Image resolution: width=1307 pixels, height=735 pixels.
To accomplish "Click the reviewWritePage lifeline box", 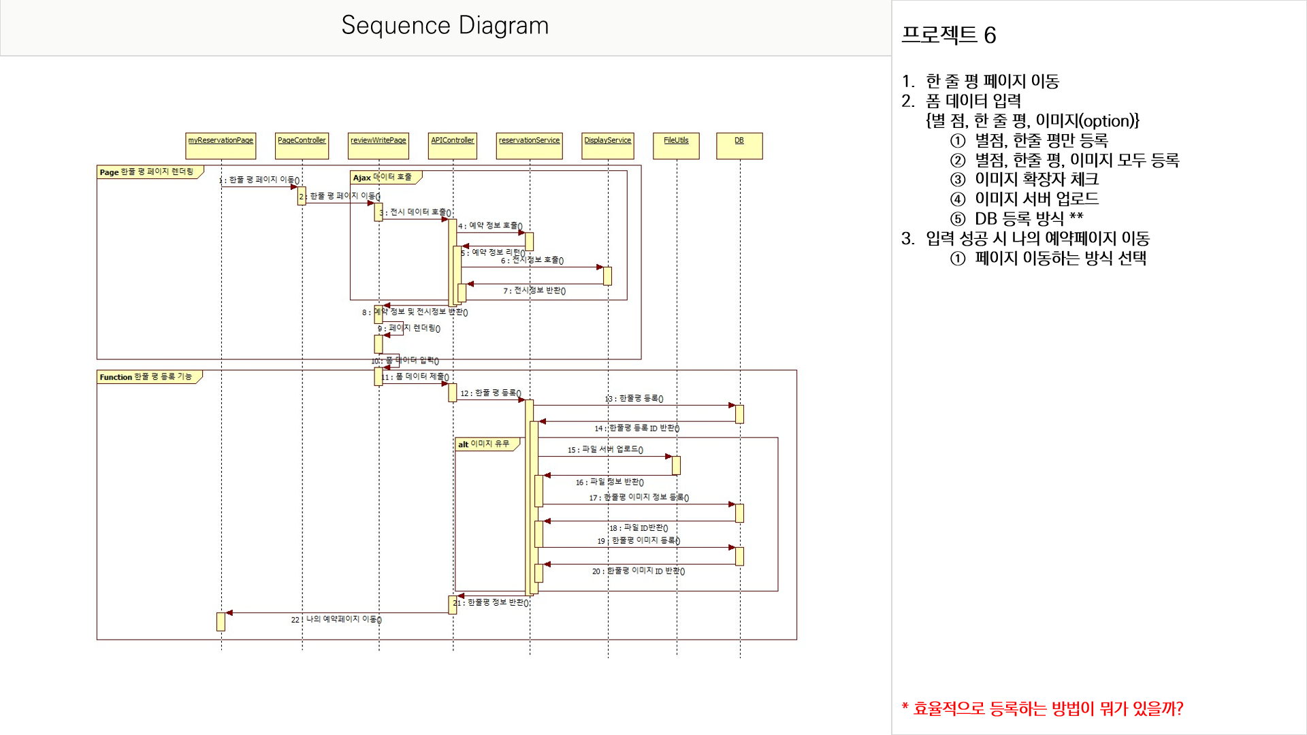I will point(378,145).
